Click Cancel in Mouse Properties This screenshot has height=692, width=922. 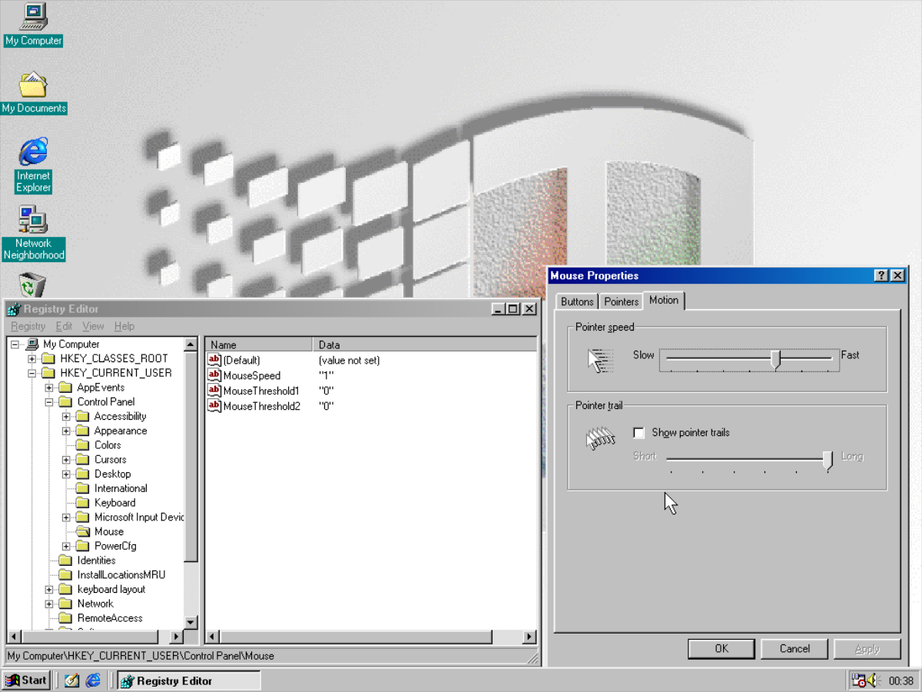(x=794, y=648)
